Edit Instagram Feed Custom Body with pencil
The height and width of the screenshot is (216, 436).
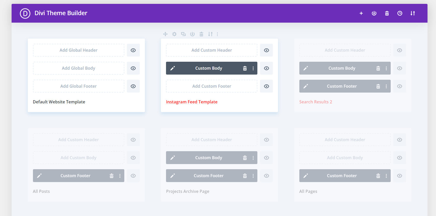(173, 68)
